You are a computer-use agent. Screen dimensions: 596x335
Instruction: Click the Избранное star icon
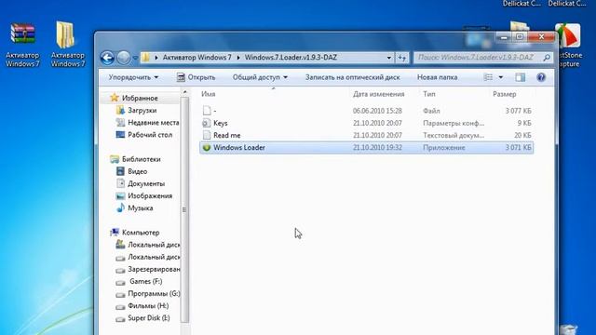tap(115, 98)
